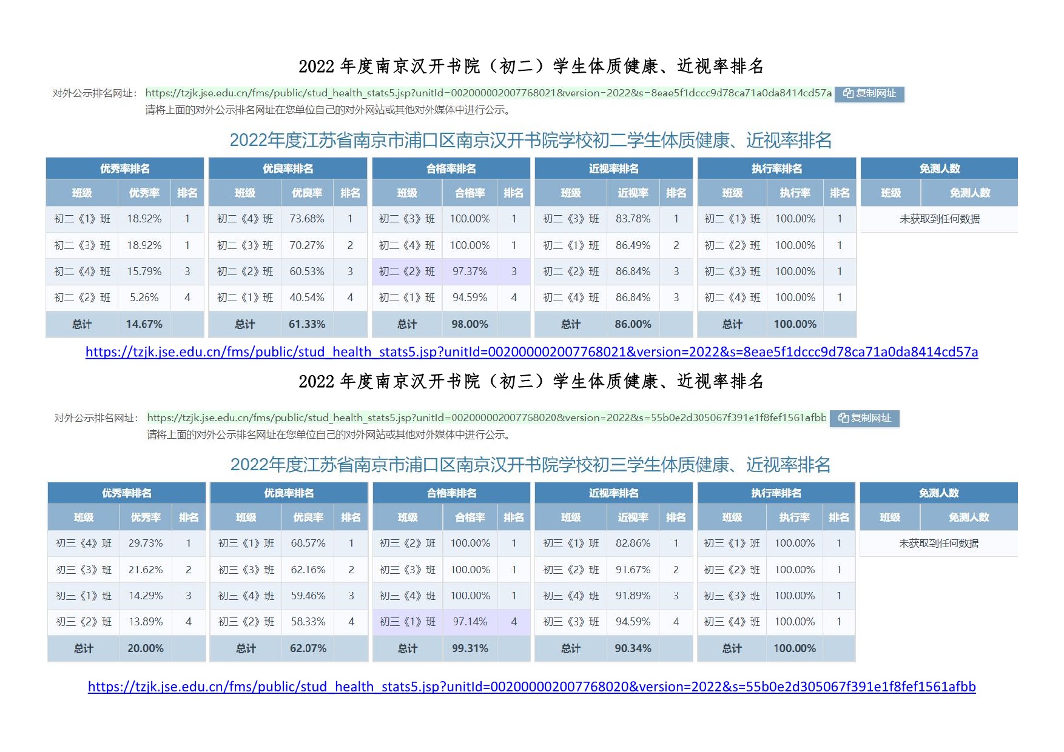Click the 58.33% cell for 初三《2》班

click(308, 622)
